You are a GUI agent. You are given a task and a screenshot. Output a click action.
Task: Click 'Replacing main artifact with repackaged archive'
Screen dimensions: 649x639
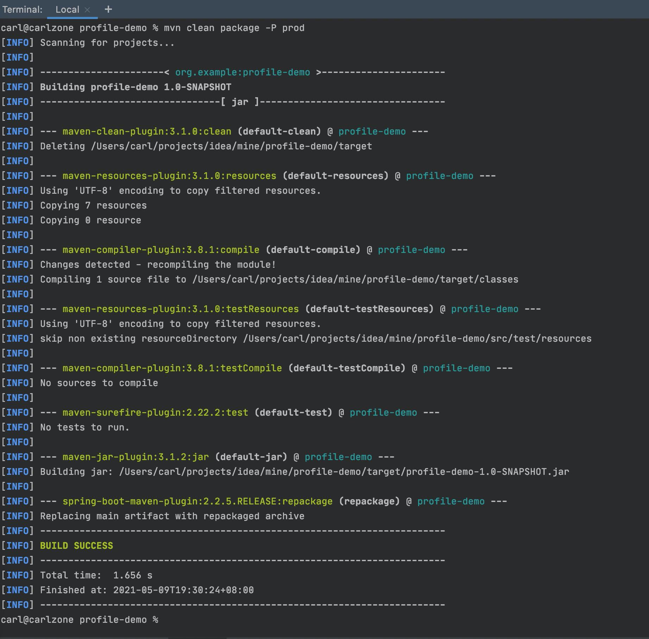(x=172, y=516)
